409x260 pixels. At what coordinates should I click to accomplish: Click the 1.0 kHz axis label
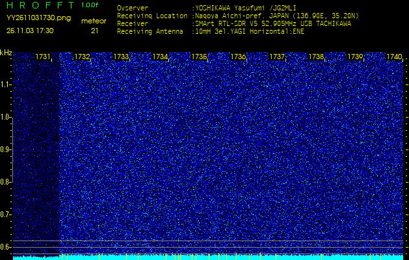point(6,117)
